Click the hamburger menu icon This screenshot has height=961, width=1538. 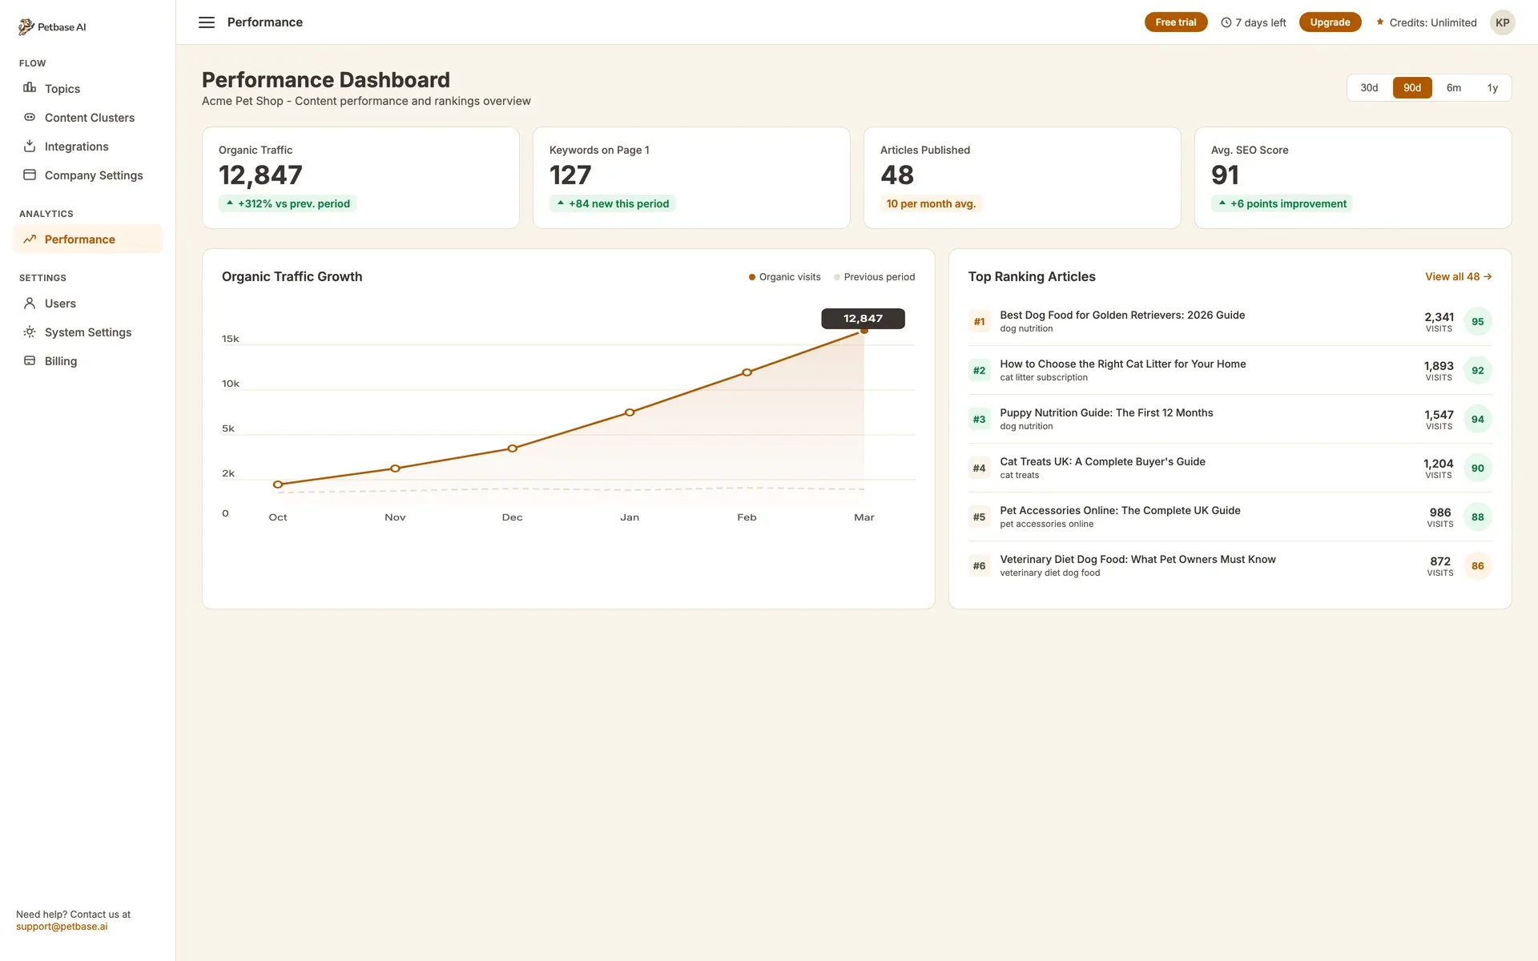tap(207, 22)
